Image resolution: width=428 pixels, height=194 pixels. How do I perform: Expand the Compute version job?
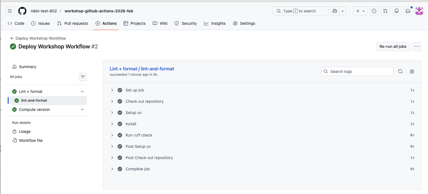tap(82, 110)
